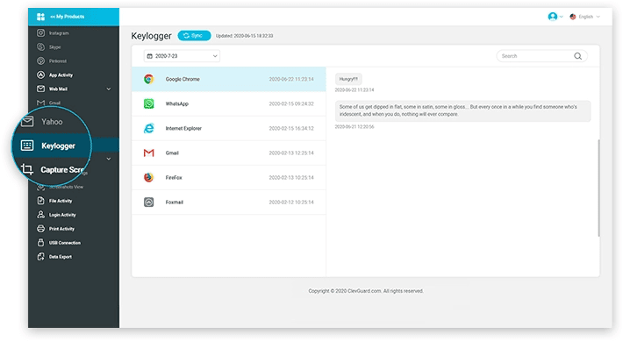
Task: Click the USB Connection lock icon
Action: (40, 242)
